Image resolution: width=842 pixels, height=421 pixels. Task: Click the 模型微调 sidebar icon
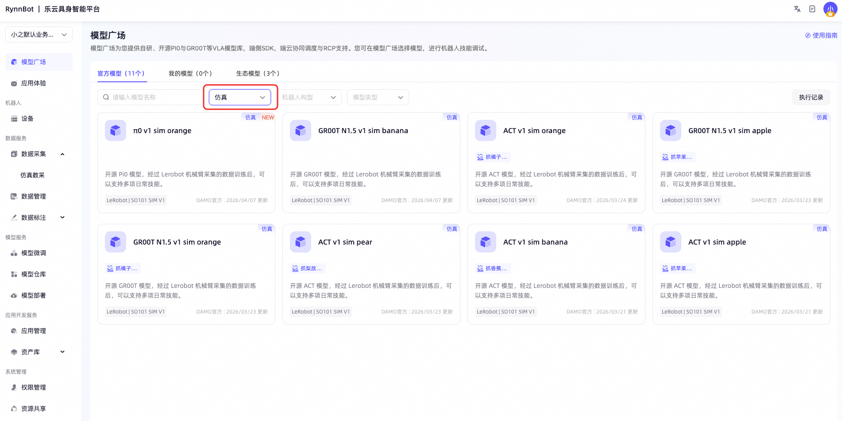tap(14, 253)
